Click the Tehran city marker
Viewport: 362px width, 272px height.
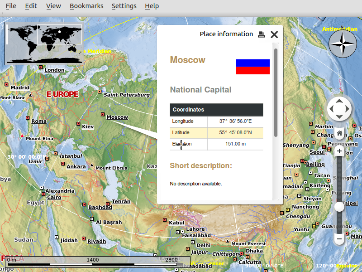tap(108, 204)
